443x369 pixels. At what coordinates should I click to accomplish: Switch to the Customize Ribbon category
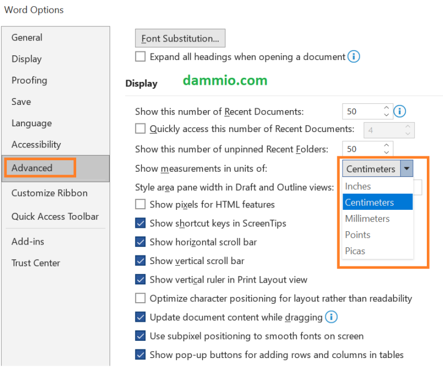tap(50, 193)
